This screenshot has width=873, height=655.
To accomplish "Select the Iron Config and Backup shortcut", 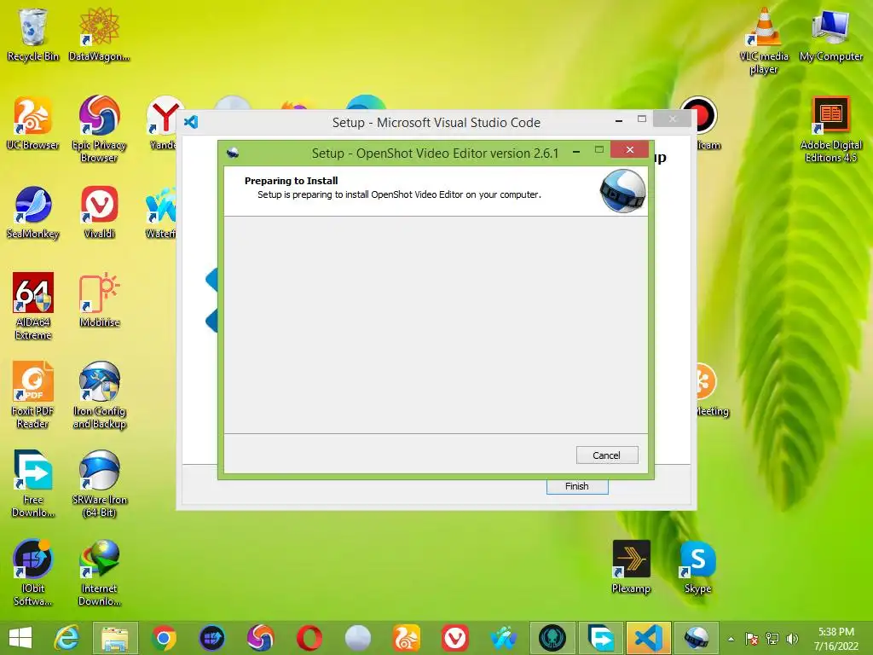I will pyautogui.click(x=99, y=395).
